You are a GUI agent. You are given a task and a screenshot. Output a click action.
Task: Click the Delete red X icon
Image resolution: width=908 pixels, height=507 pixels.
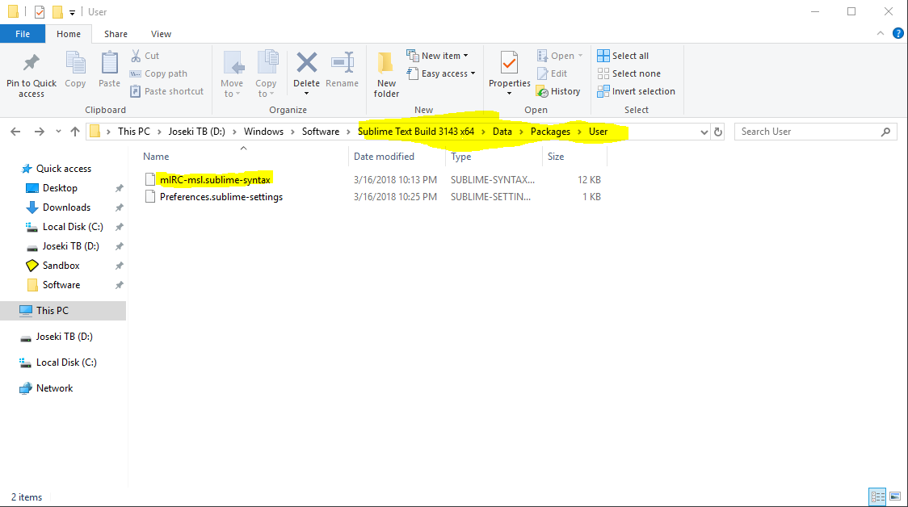click(306, 62)
